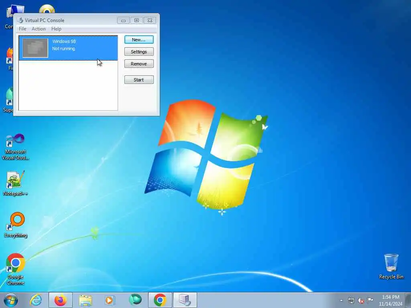
Task: Select the Google Chrome desktop shortcut
Action: click(x=16, y=269)
